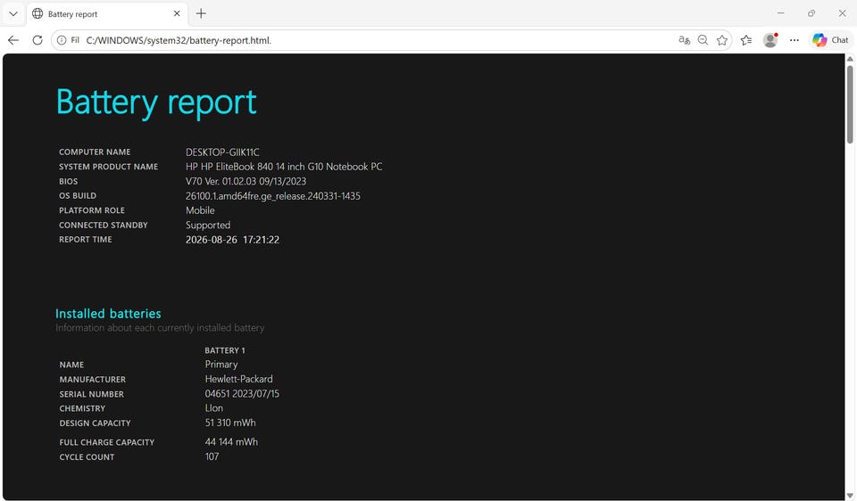Click the zoom out magnifier icon

703,40
